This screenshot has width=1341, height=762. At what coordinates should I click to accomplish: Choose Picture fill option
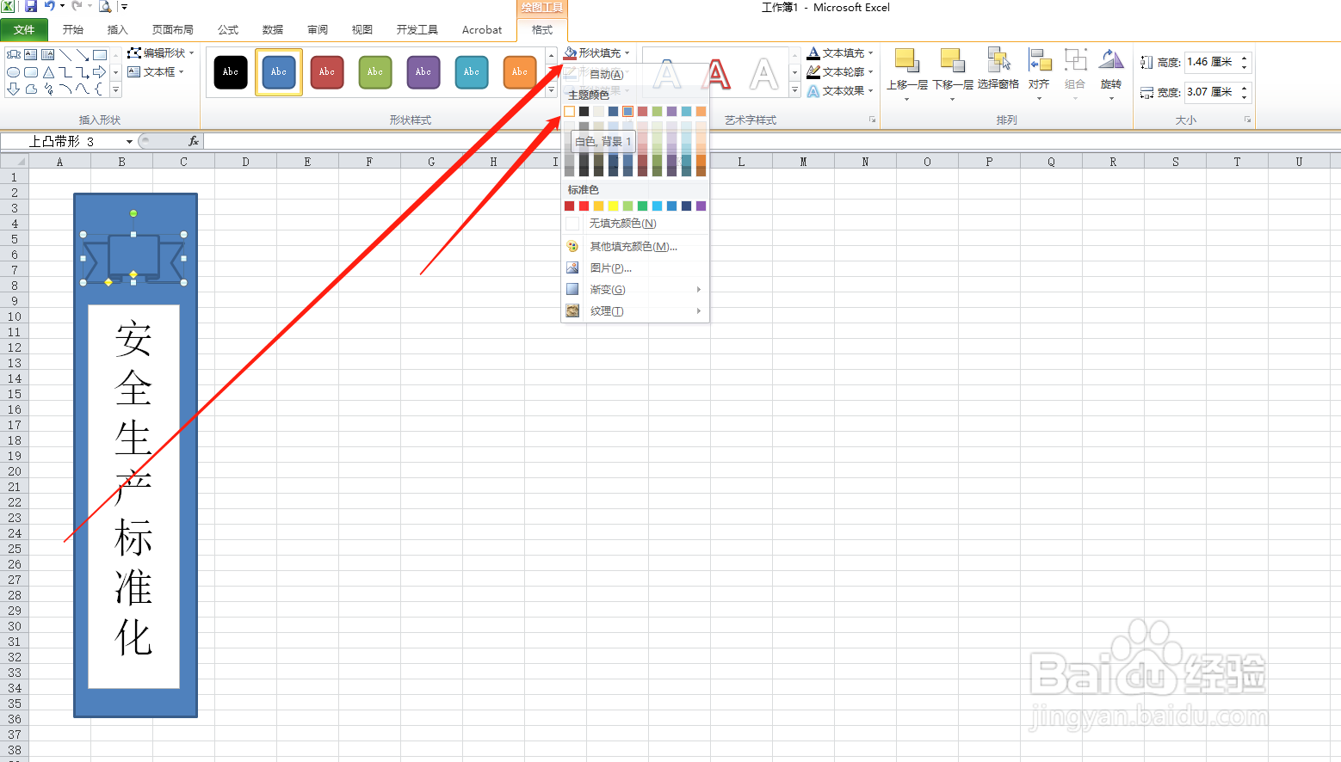(x=635, y=268)
